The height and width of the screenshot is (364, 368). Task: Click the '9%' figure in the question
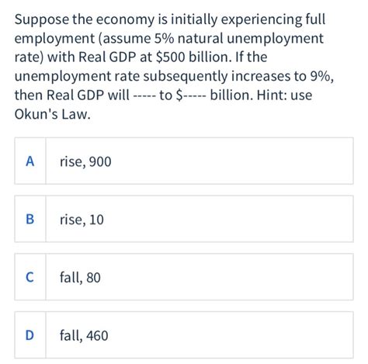point(320,76)
